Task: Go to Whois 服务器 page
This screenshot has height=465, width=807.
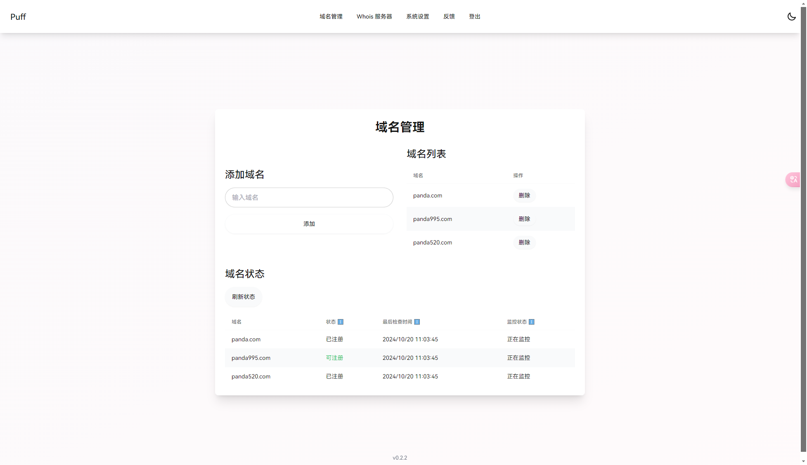Action: pos(374,16)
